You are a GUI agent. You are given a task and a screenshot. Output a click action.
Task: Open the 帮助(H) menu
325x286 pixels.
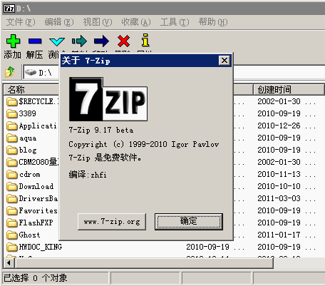(213, 22)
